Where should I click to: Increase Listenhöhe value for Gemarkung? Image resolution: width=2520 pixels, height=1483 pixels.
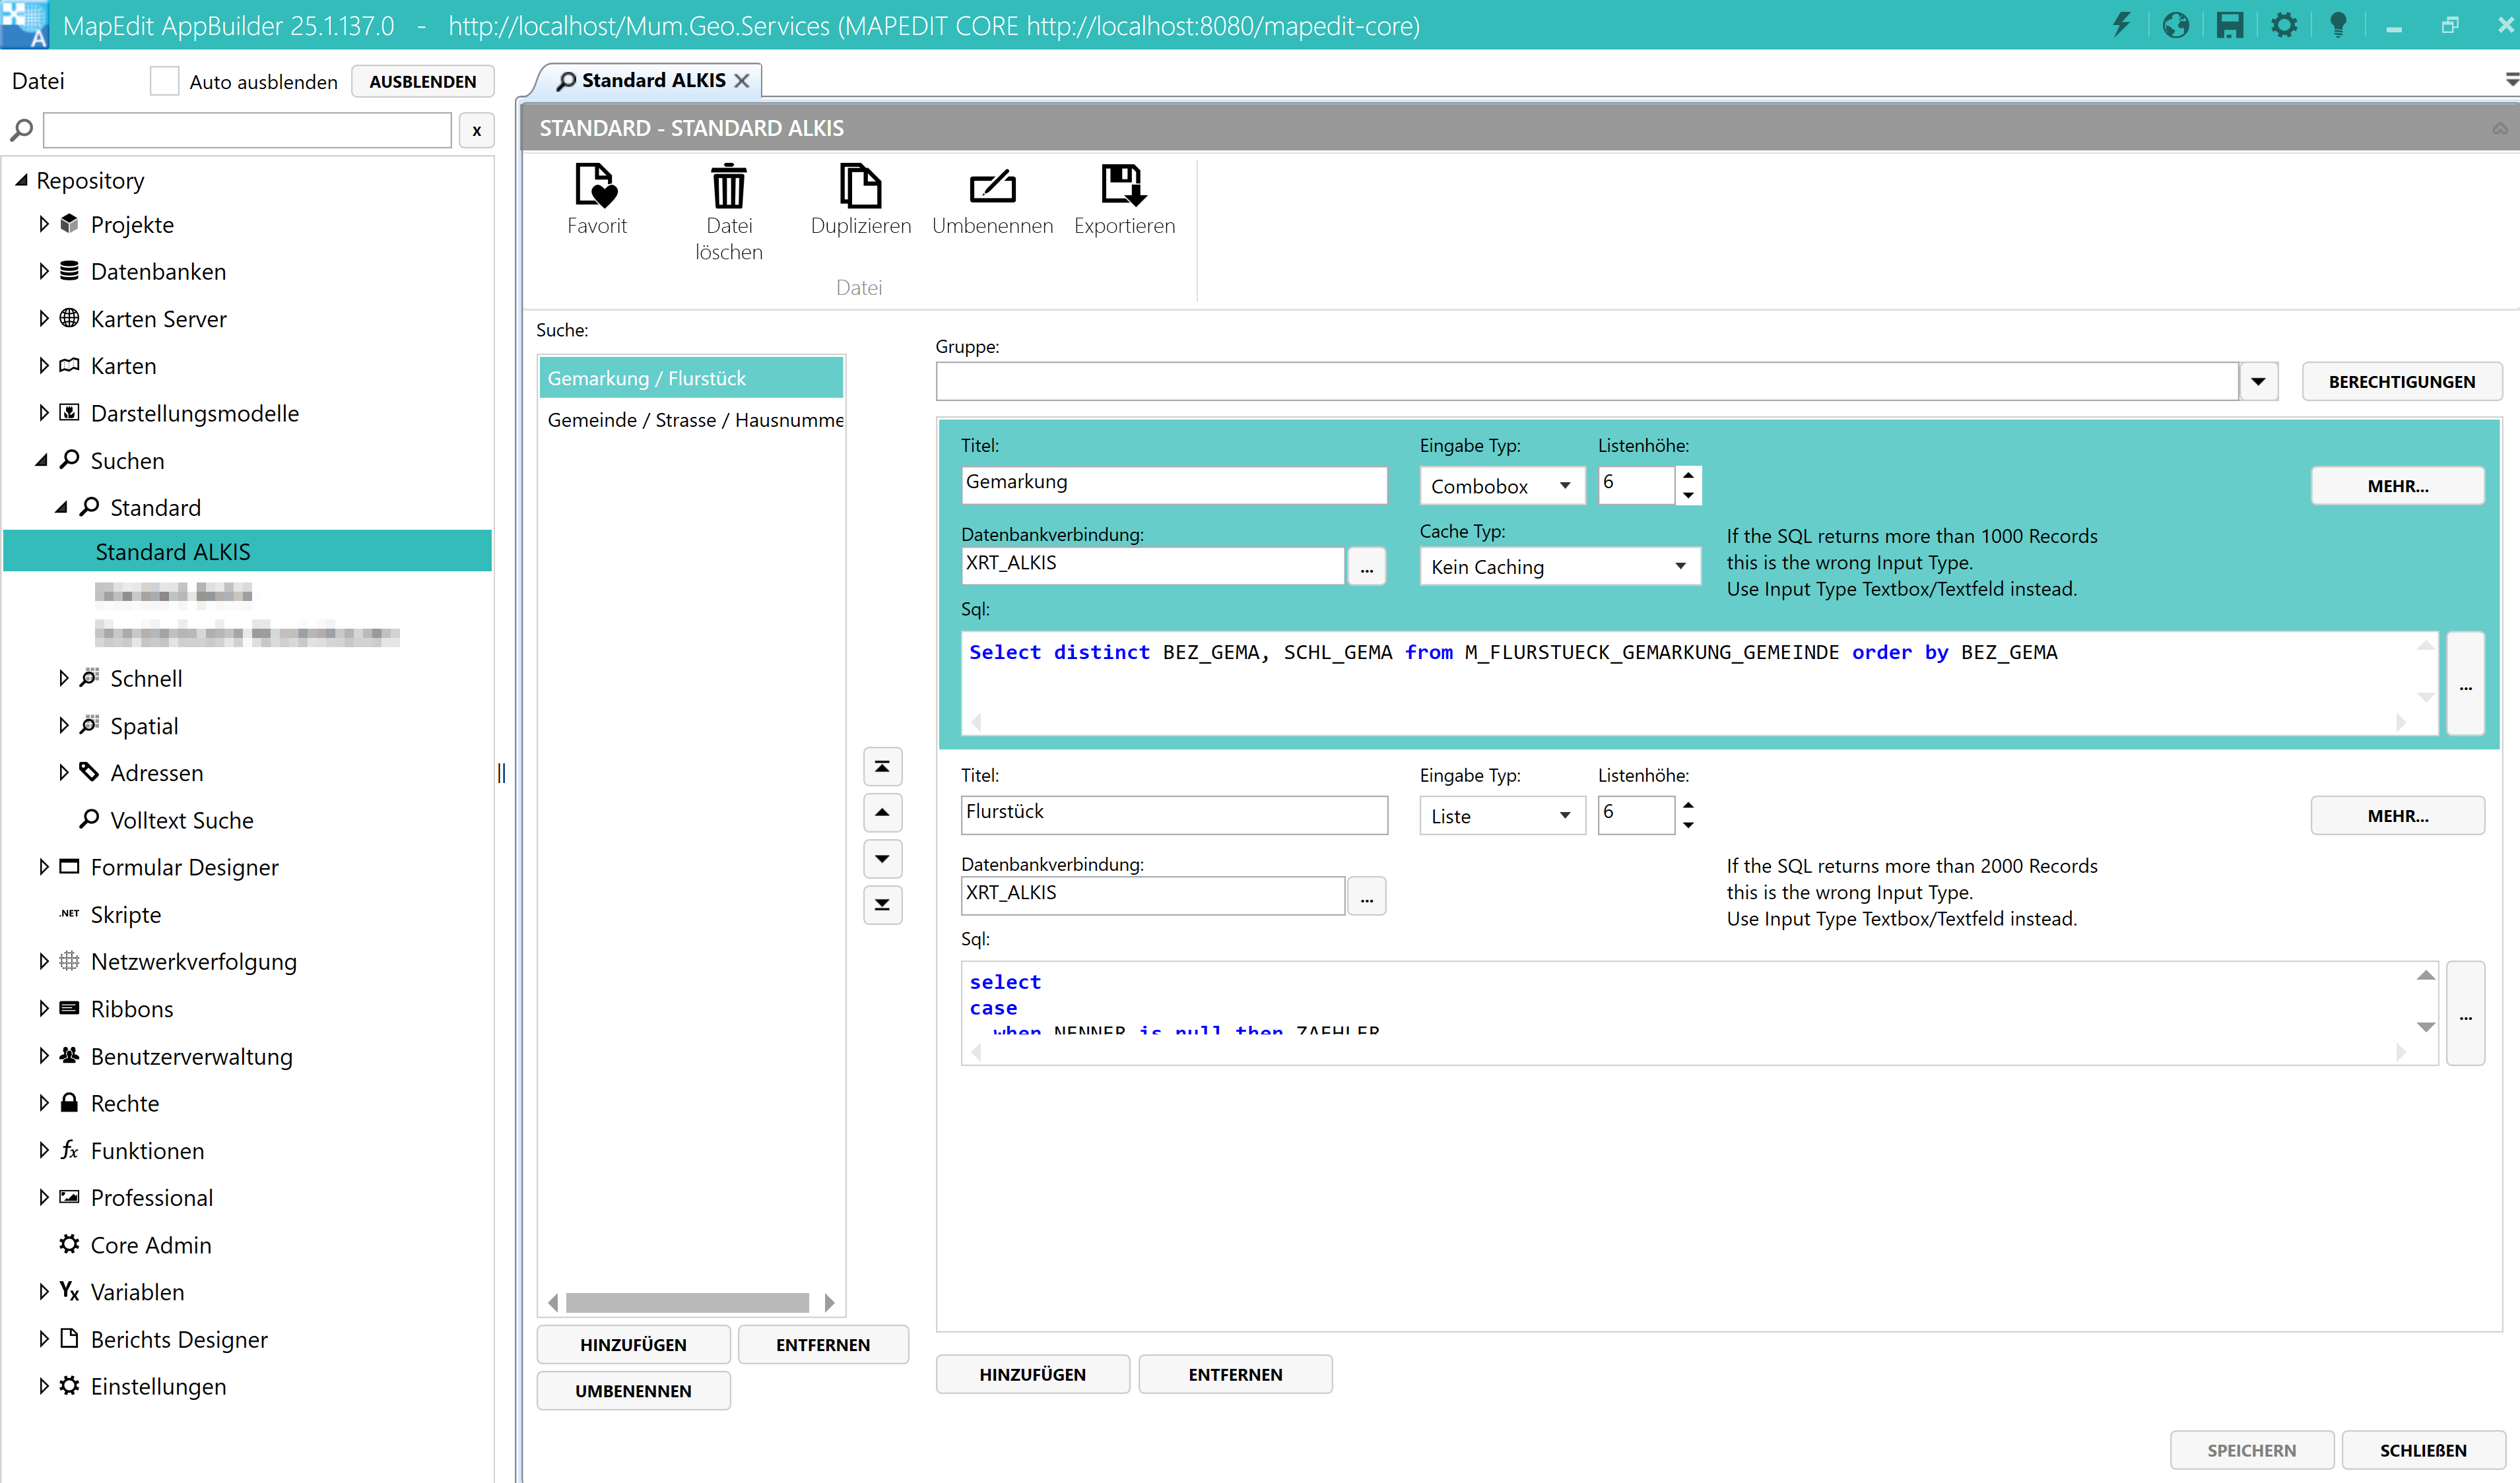pos(1688,475)
